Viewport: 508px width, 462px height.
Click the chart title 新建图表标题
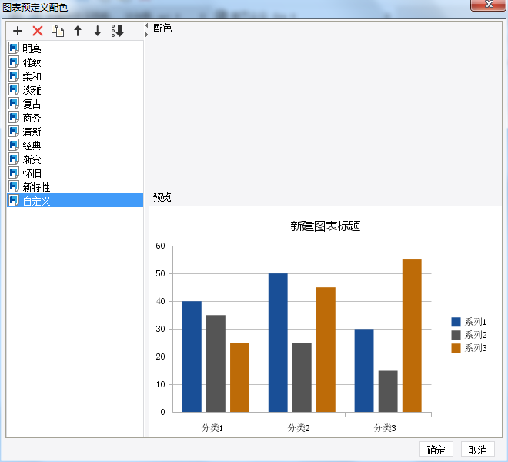[x=326, y=226]
